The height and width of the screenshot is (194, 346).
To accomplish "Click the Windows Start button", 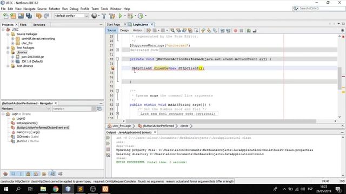I will (6, 189).
